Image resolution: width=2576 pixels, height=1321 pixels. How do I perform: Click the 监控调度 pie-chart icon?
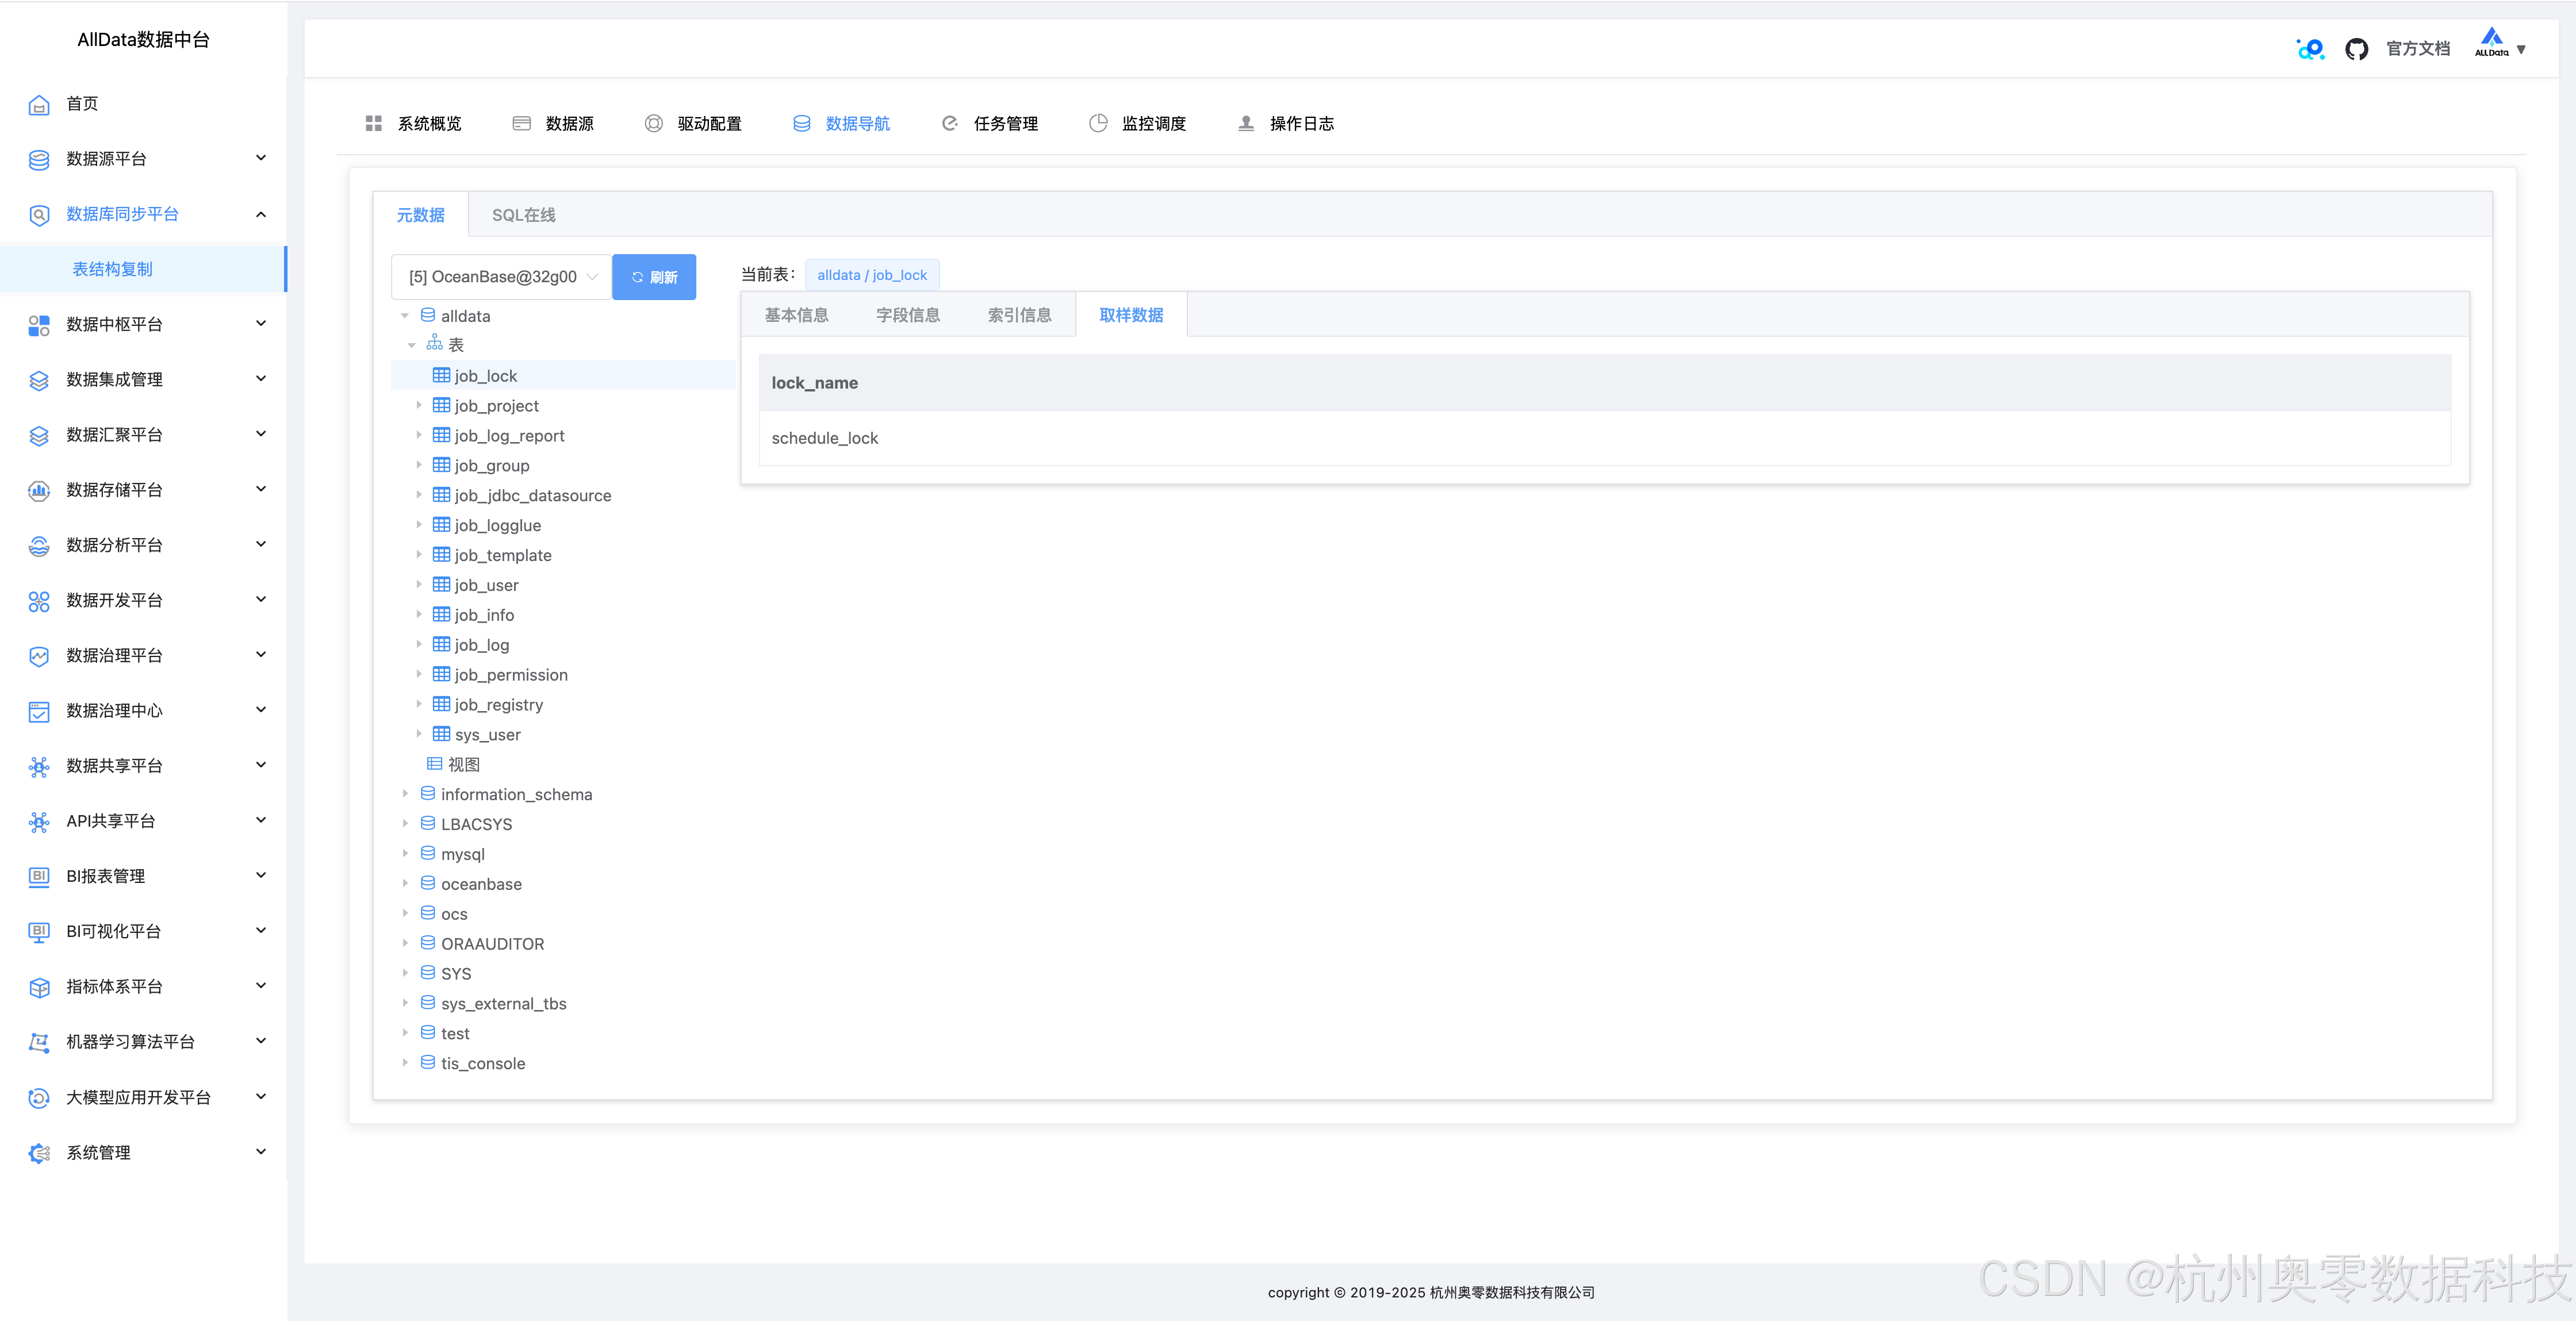coord(1098,123)
